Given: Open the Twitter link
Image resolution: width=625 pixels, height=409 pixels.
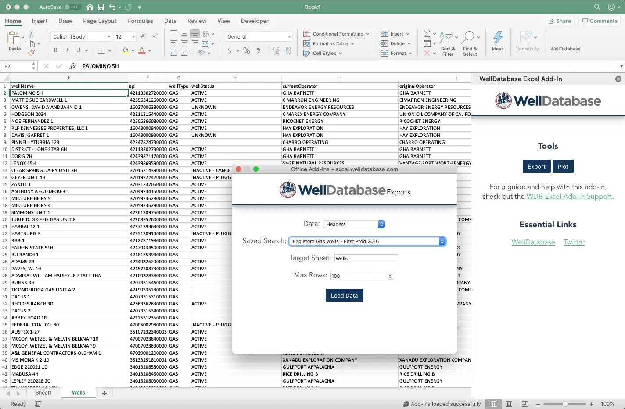Looking at the screenshot, I should pyautogui.click(x=574, y=242).
